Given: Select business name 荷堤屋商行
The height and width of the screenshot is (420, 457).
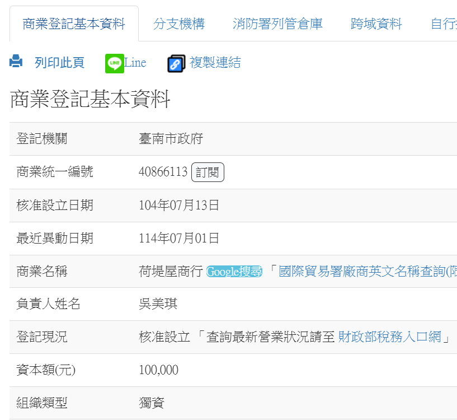Looking at the screenshot, I should coord(171,272).
